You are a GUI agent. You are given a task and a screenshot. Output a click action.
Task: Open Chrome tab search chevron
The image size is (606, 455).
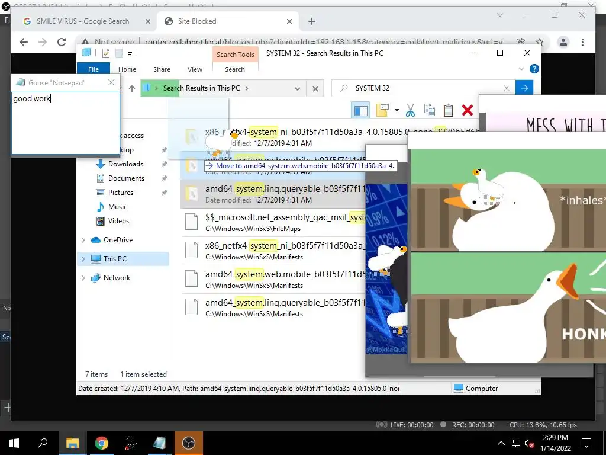(x=499, y=15)
